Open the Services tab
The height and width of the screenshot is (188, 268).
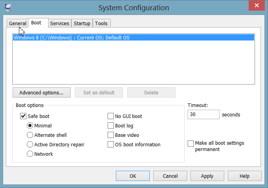coord(60,24)
